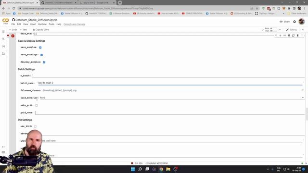Uncheck save_settings checkbox
Image resolution: width=308 pixels, height=173 pixels.
pos(42,55)
